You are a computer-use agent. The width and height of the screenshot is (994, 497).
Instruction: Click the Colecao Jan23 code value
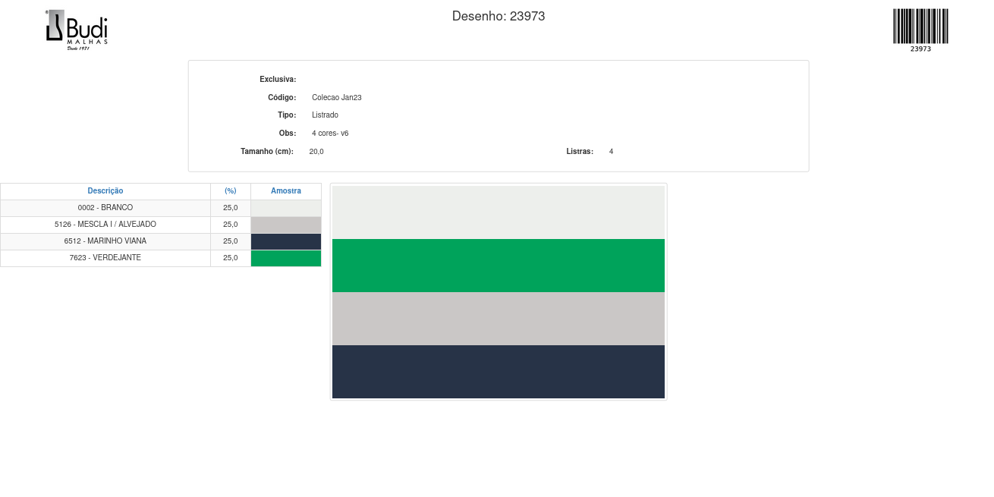click(337, 98)
